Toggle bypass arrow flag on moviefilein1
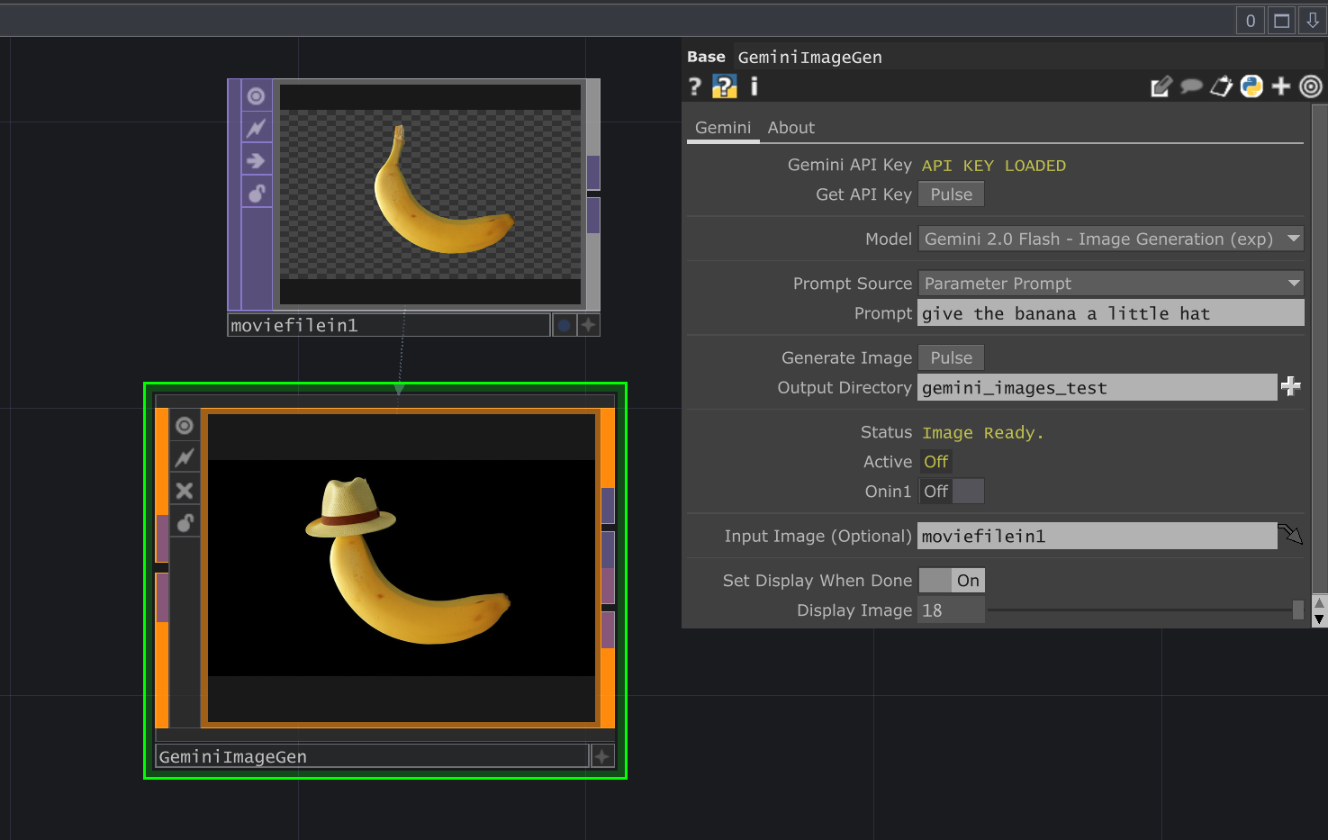 click(x=257, y=161)
